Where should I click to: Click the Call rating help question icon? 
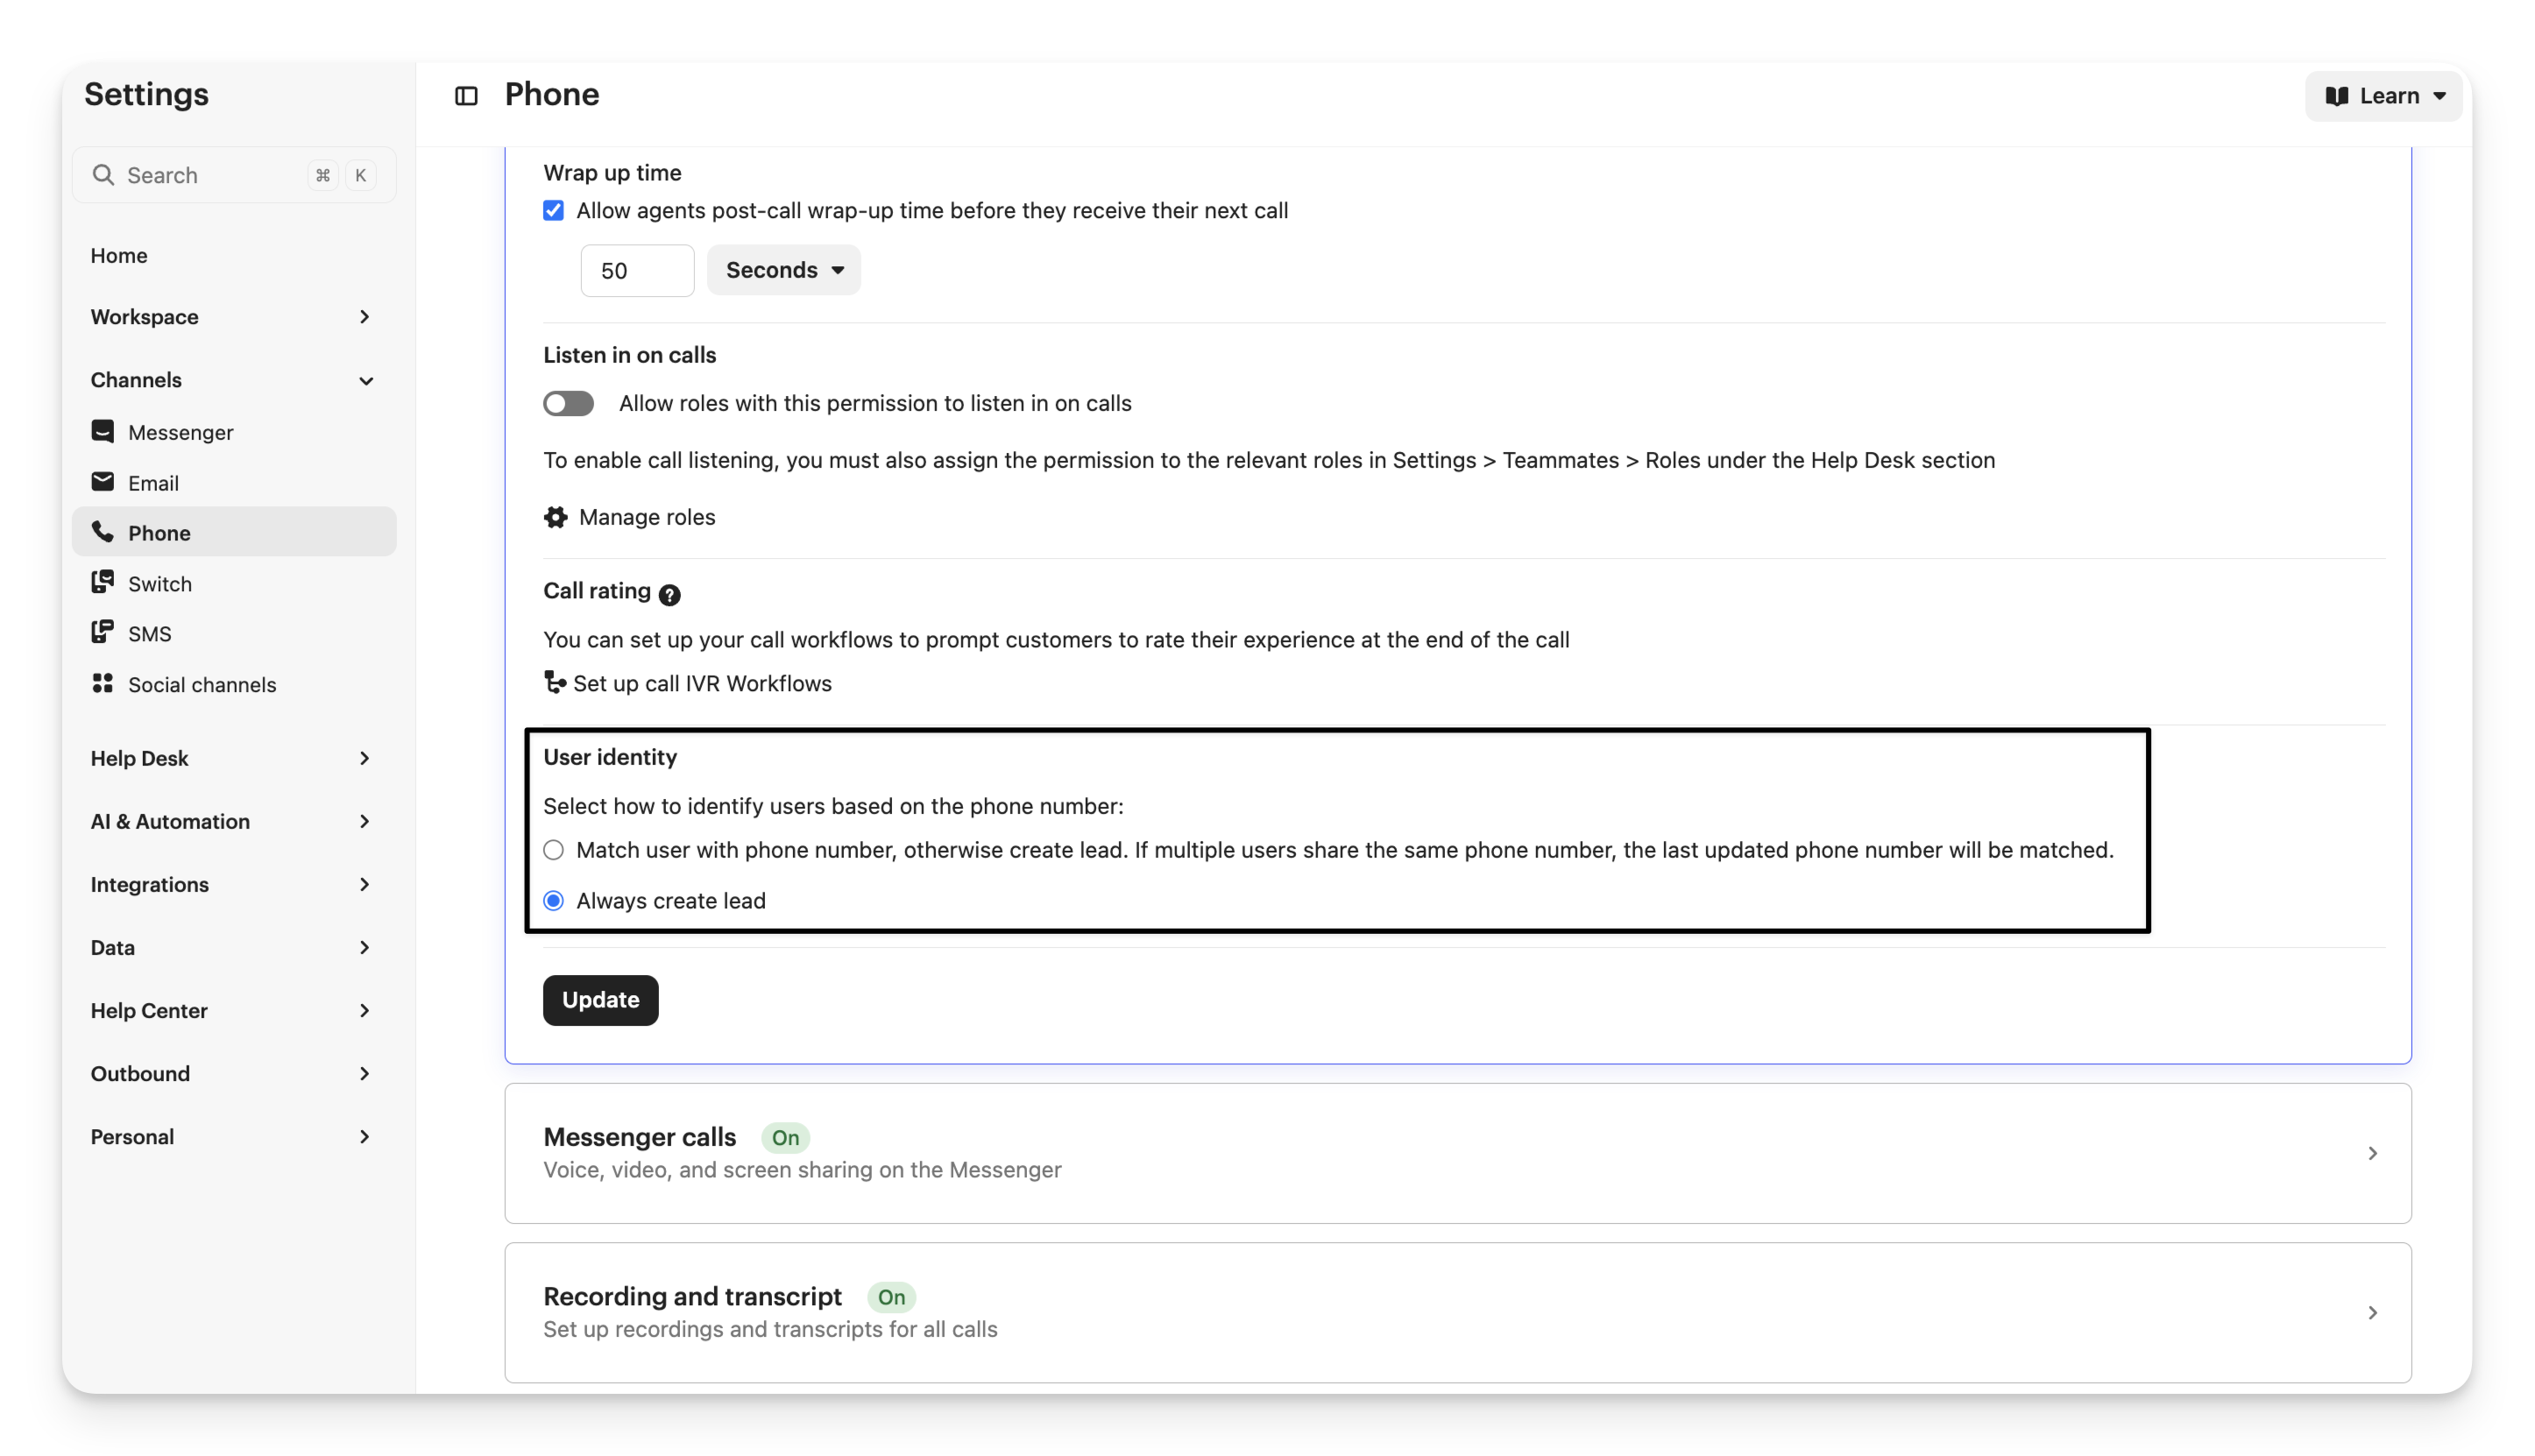tap(670, 595)
